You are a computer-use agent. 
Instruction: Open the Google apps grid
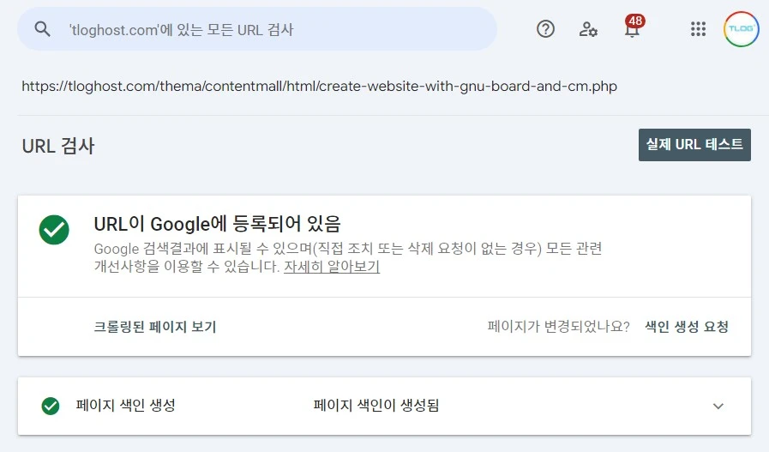(698, 29)
